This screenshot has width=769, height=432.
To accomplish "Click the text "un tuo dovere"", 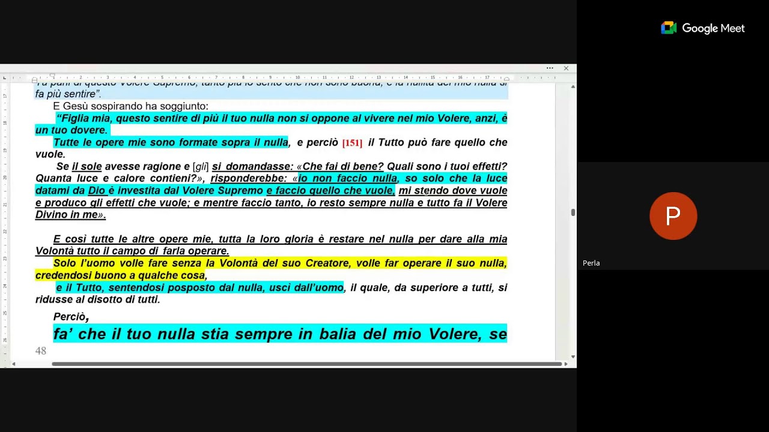I will pyautogui.click(x=70, y=130).
